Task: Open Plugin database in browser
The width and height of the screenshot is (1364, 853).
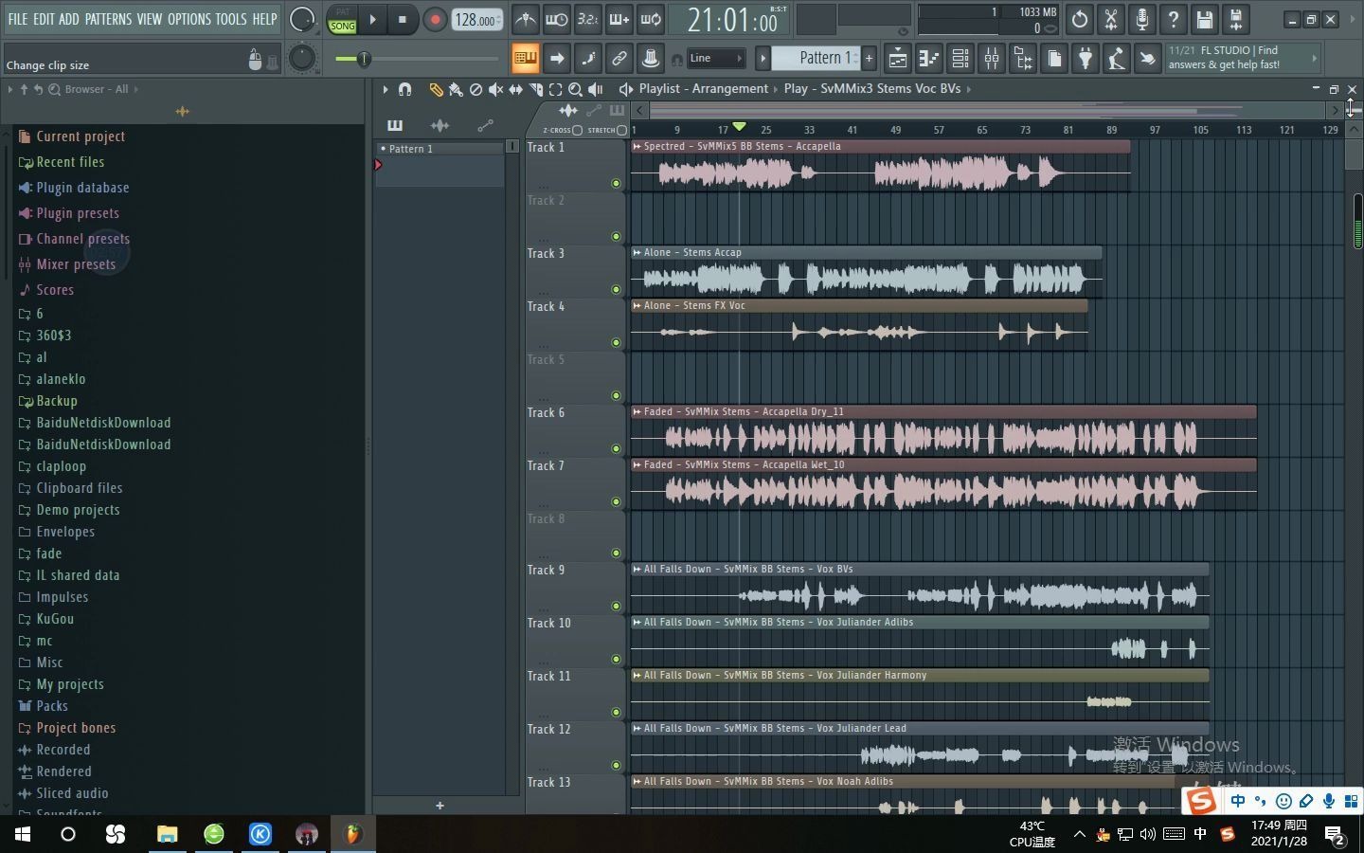Action: tap(82, 188)
